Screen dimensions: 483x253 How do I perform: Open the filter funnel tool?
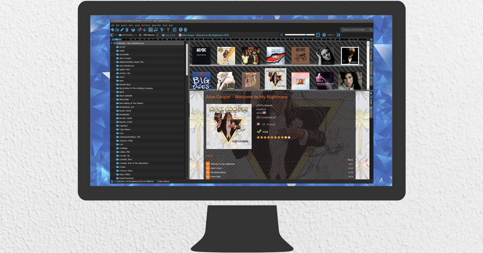tap(162, 29)
